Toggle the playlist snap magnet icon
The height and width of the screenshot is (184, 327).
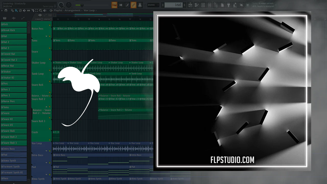pos(6,10)
